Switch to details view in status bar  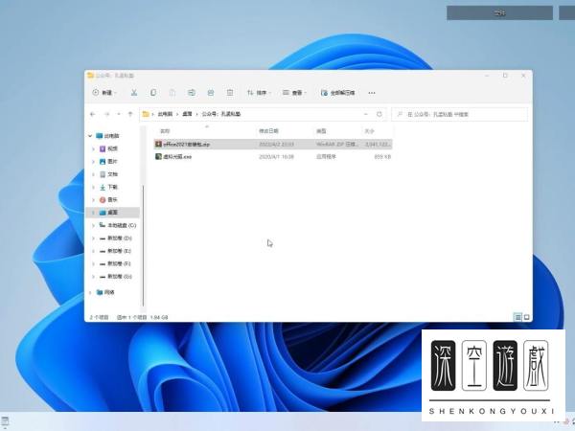click(x=517, y=317)
